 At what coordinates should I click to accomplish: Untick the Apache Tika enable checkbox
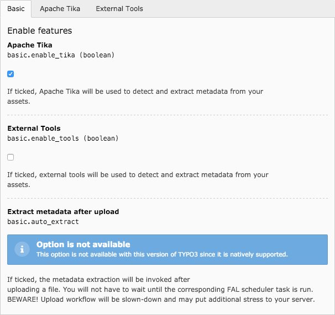pos(11,73)
